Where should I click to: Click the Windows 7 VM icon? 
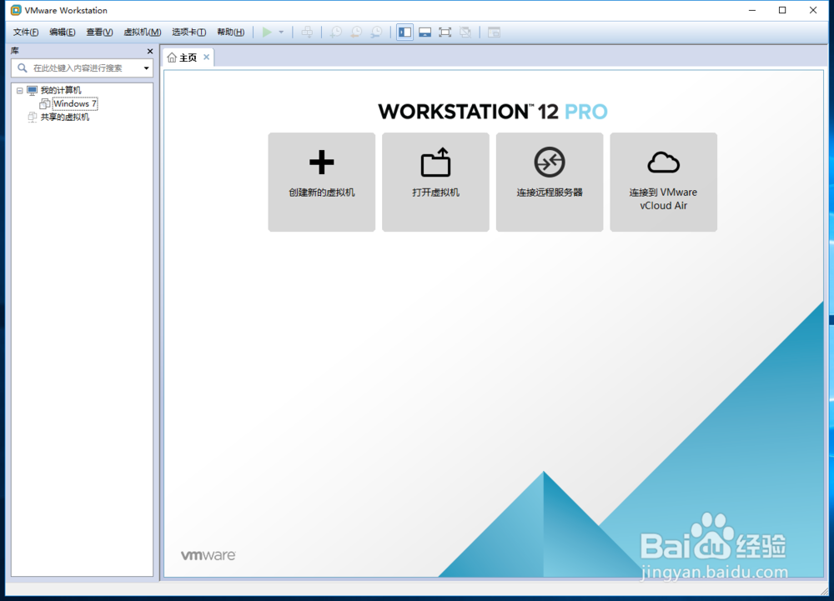coord(45,103)
